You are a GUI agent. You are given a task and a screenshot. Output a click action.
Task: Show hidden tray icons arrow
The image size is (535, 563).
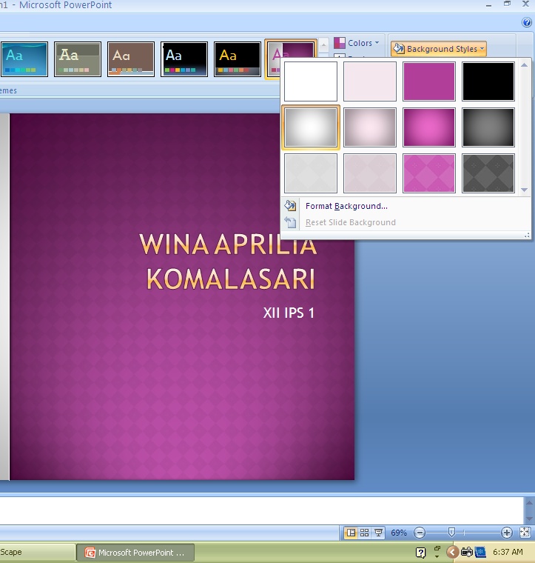coord(453,552)
